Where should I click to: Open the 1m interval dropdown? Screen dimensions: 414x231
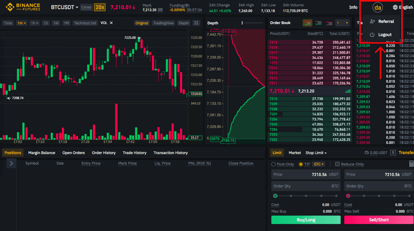click(x=22, y=23)
